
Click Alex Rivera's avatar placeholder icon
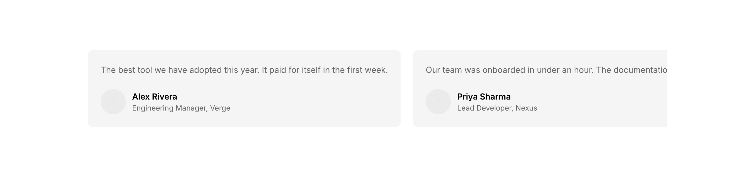click(113, 102)
